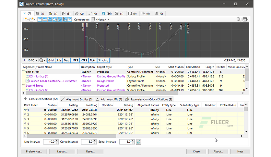Select station row with point index 1

tap(134, 110)
